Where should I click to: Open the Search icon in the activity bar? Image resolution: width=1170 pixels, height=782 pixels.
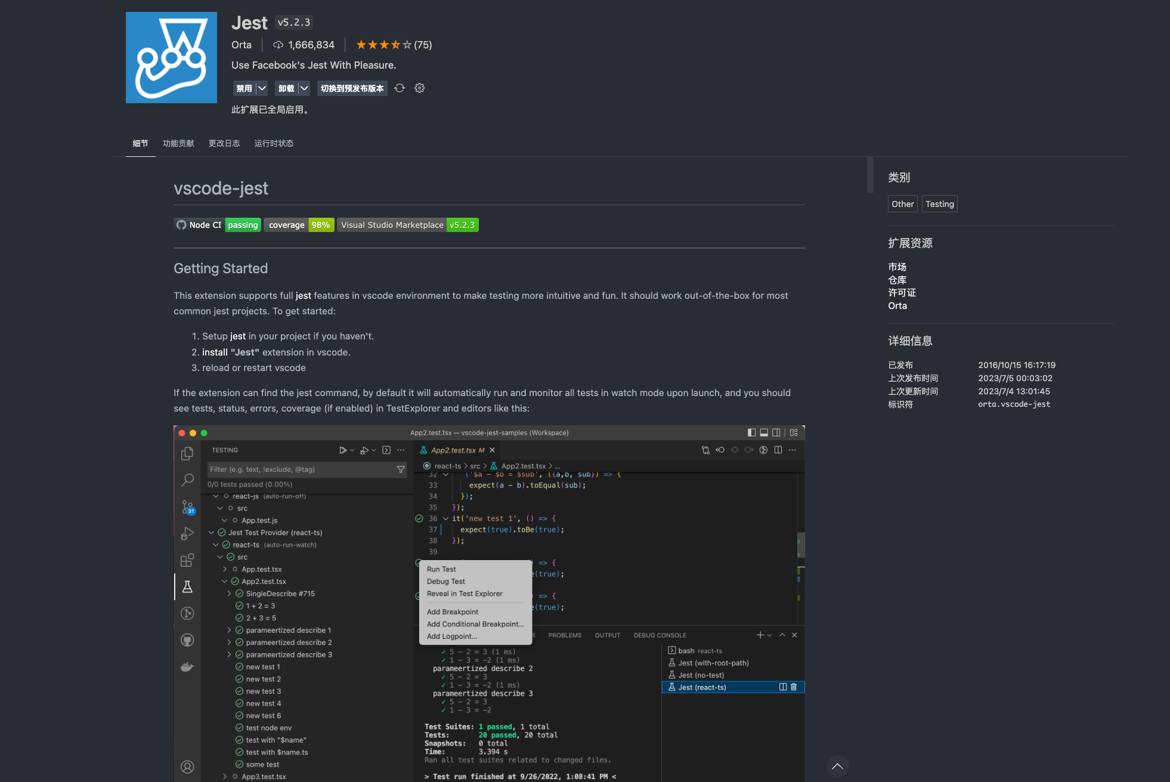click(188, 480)
